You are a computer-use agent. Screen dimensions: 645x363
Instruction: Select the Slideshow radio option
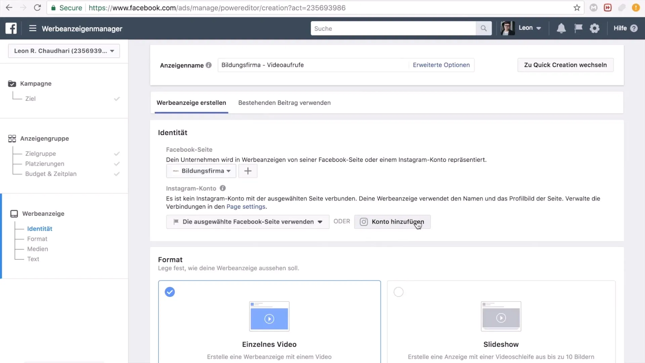(398, 292)
